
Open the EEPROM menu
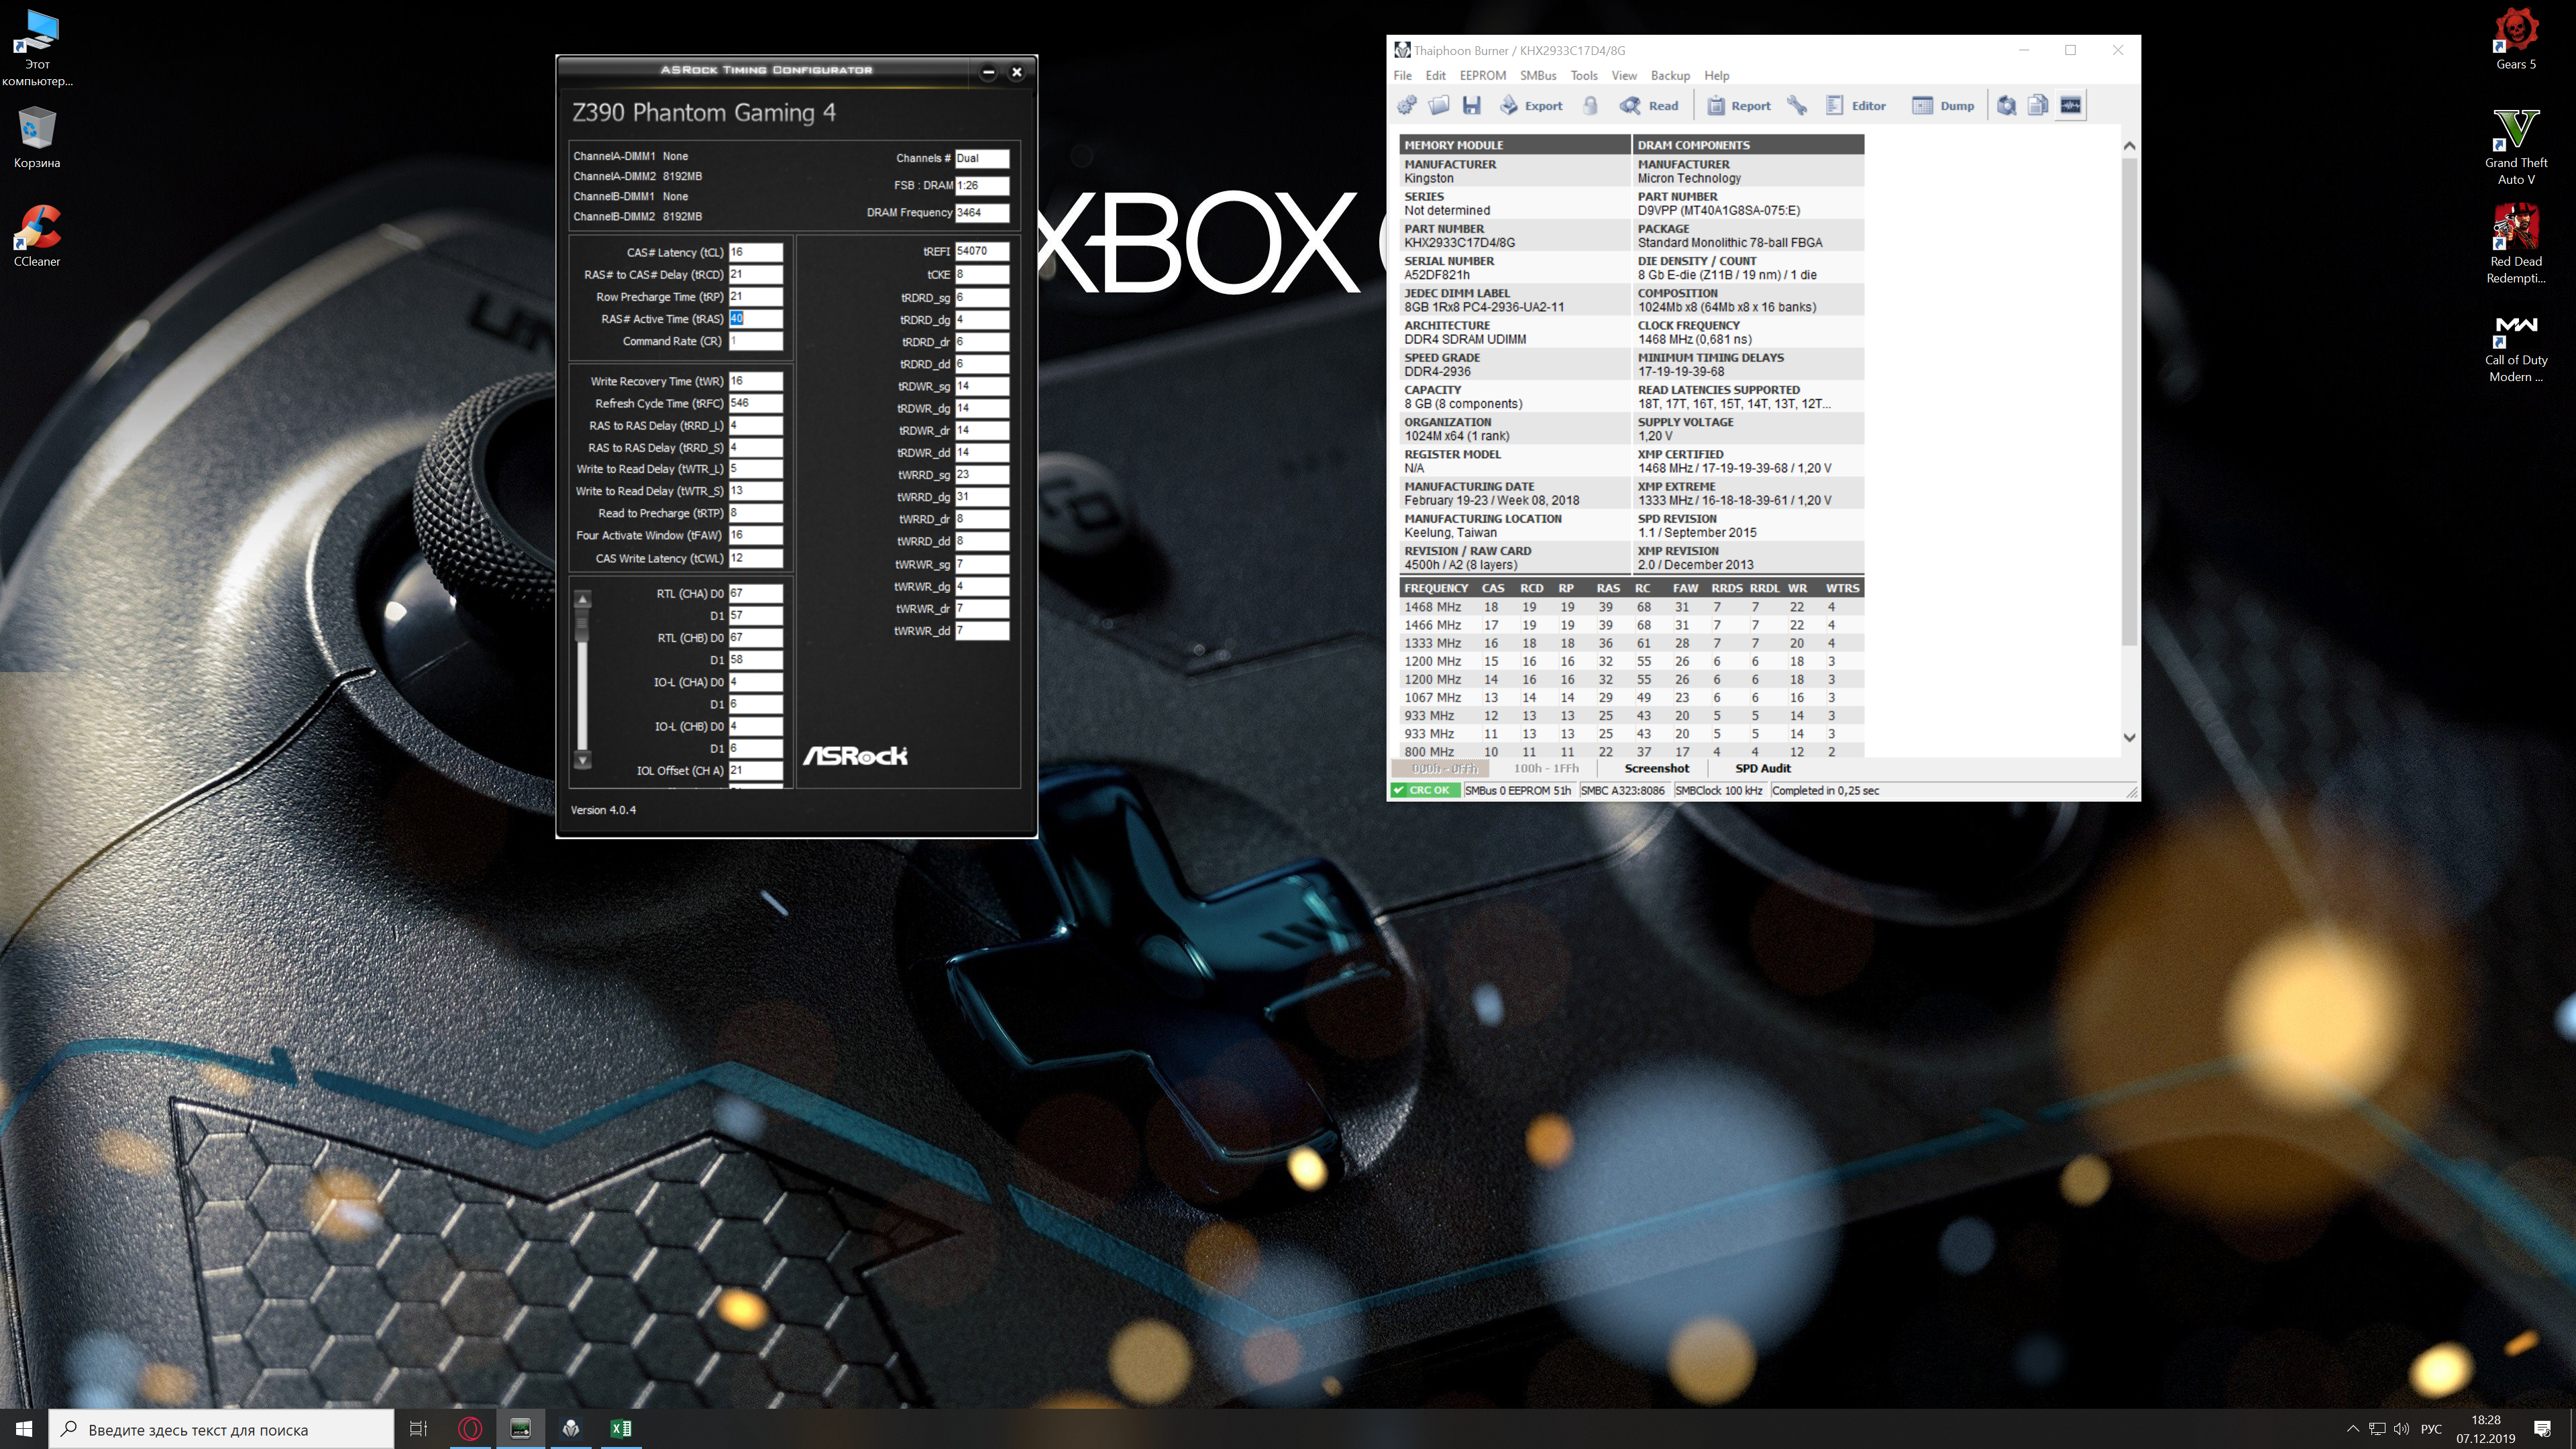(x=1482, y=75)
